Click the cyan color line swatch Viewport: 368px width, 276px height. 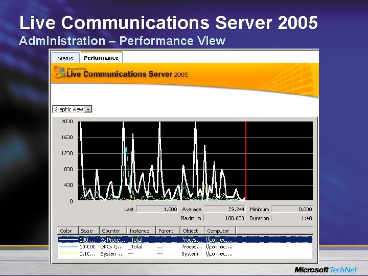[x=68, y=247]
